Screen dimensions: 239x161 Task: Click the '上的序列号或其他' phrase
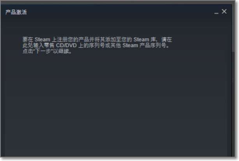click(x=100, y=46)
